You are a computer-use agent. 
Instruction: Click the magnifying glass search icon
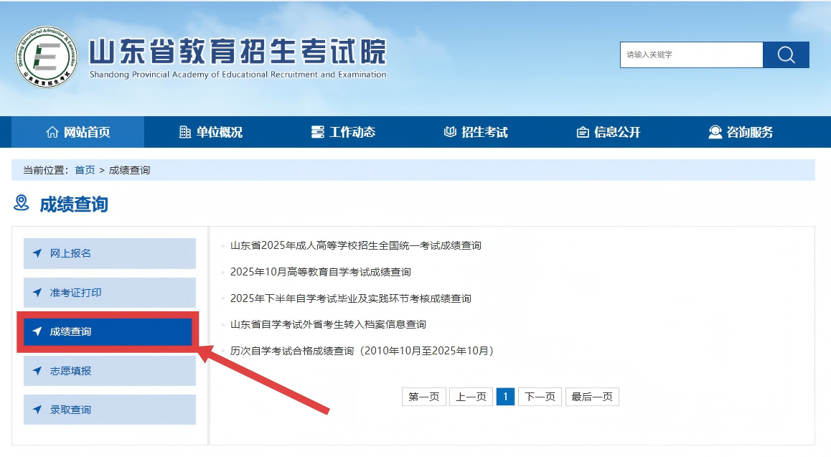pos(786,55)
